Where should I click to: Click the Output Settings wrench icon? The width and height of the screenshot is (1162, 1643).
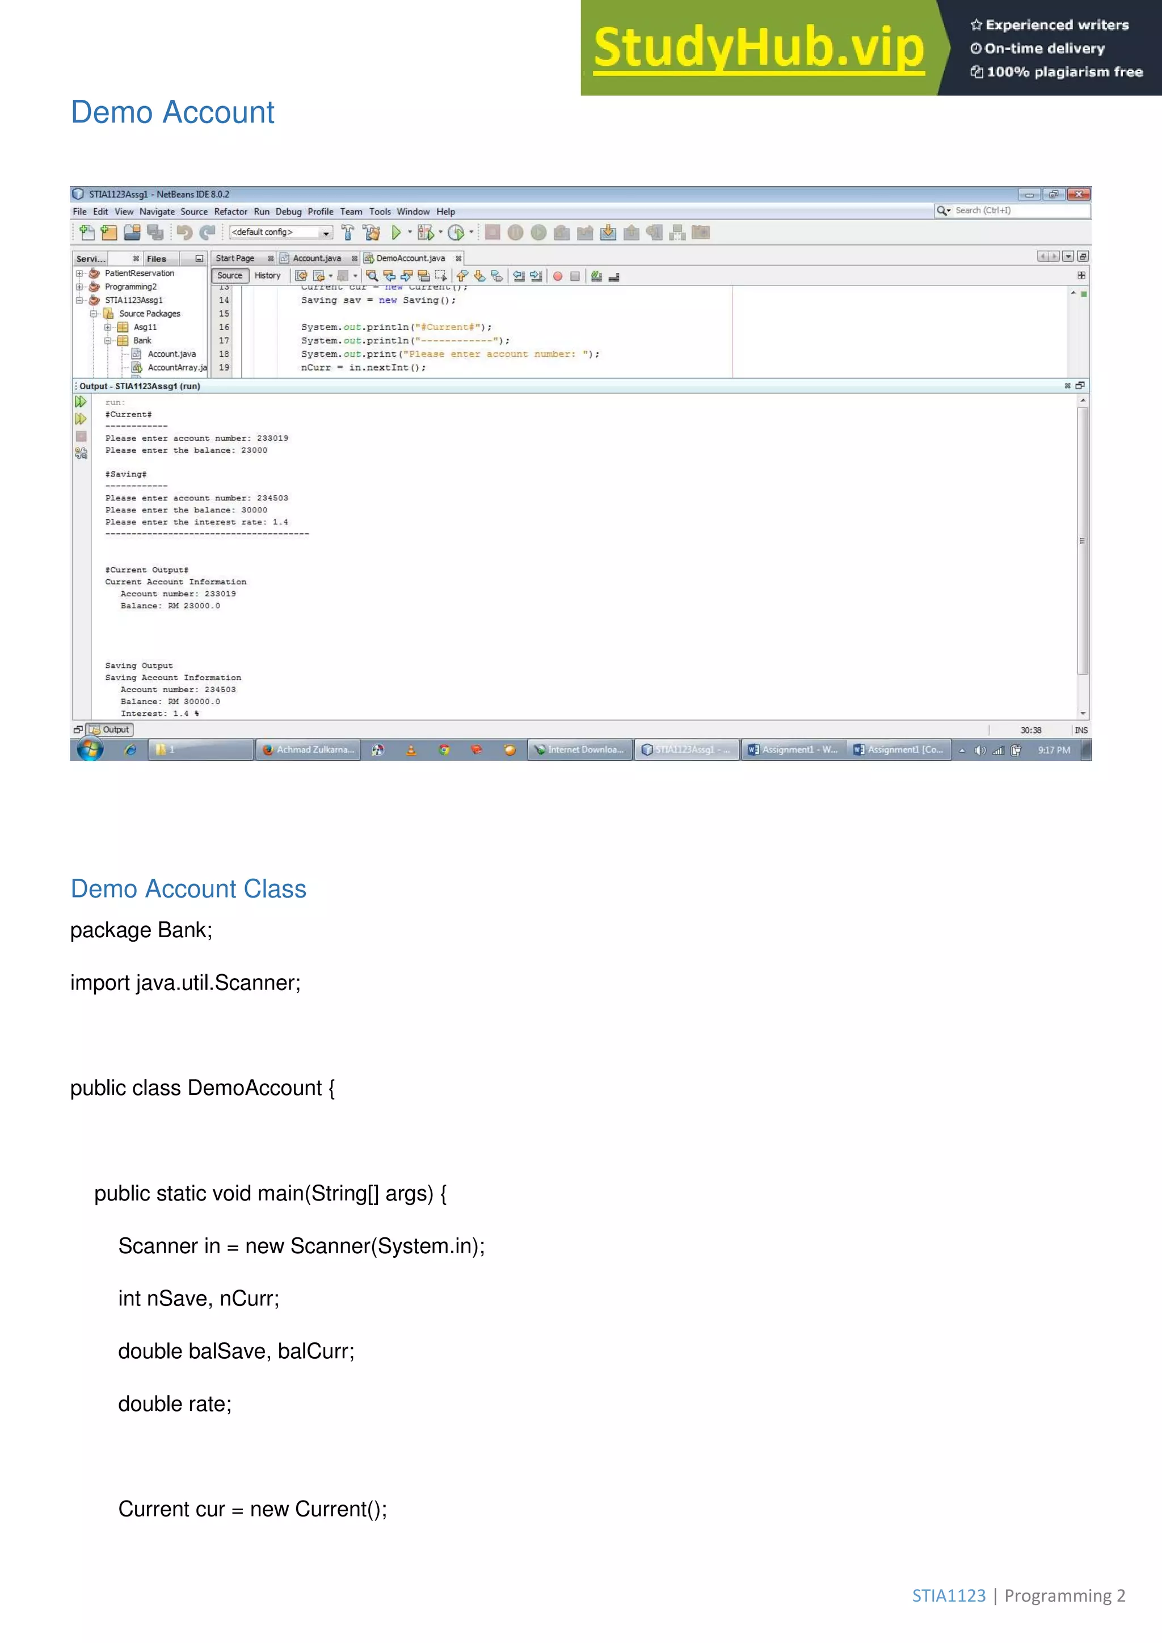81,453
